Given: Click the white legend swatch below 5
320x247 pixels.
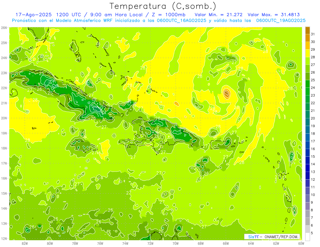Looking at the screenshot, I should [x=307, y=237].
